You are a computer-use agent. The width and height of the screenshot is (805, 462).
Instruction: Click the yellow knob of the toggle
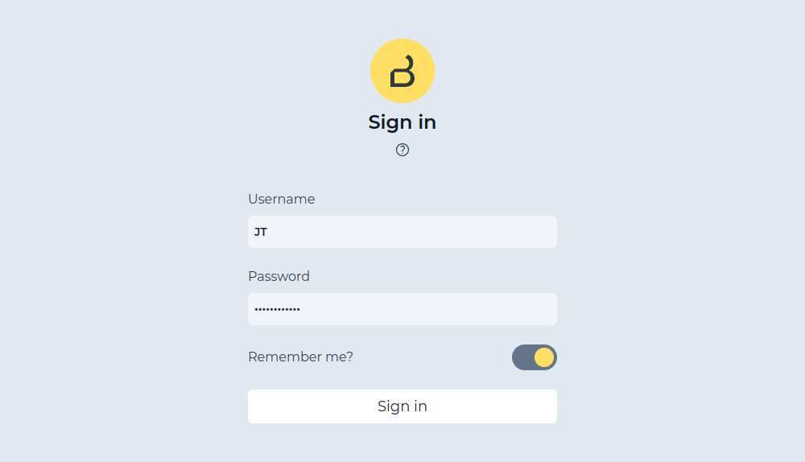(544, 357)
